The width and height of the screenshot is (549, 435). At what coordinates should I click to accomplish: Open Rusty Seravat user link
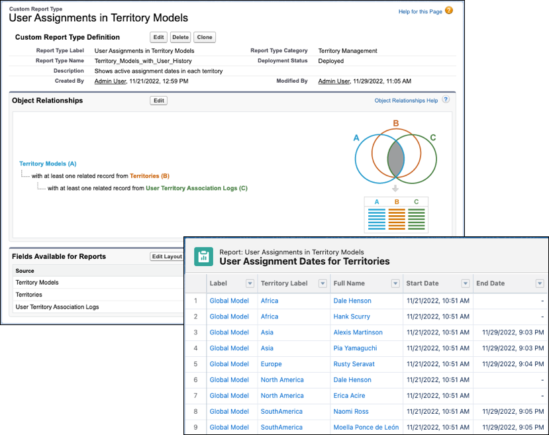pyautogui.click(x=354, y=364)
